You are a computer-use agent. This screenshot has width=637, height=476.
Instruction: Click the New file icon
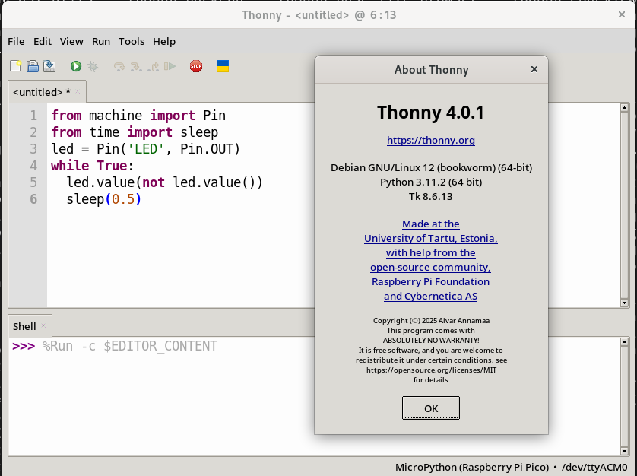tap(16, 67)
